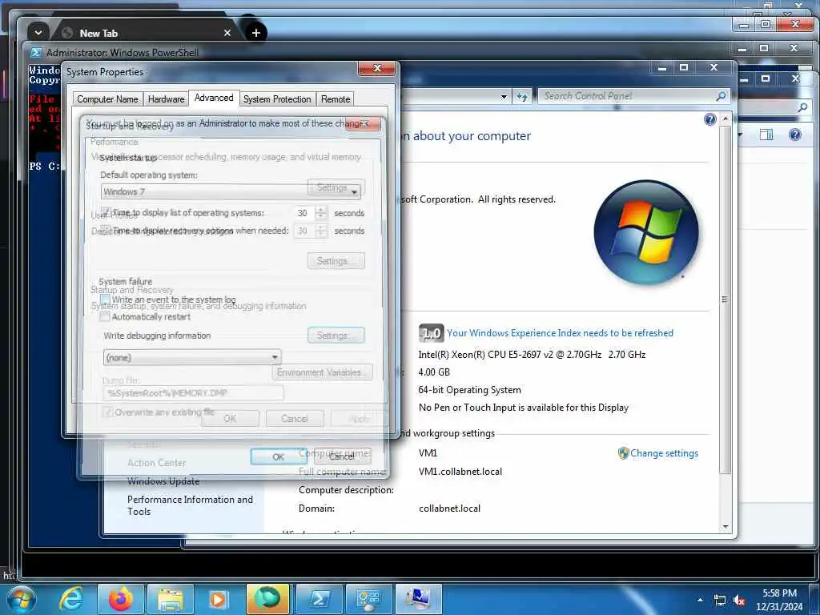Switch to the Computer Name tab
Image resolution: width=820 pixels, height=615 pixels.
click(107, 98)
